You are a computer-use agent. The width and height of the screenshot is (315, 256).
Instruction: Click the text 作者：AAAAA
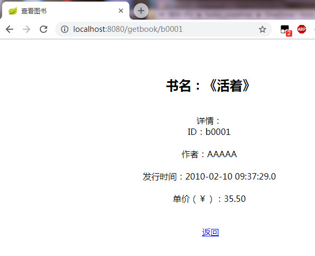(209, 155)
